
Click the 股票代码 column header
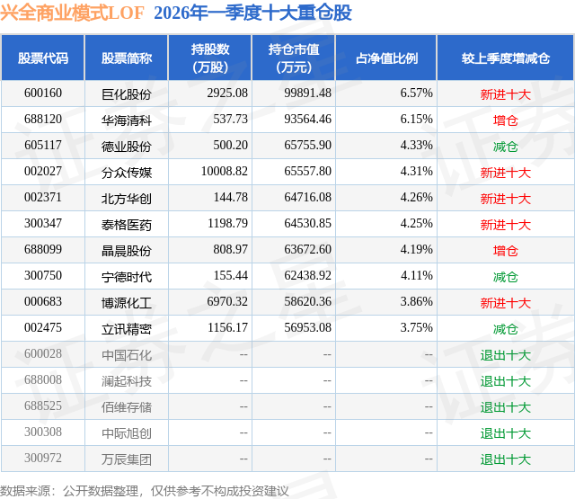[x=43, y=58]
